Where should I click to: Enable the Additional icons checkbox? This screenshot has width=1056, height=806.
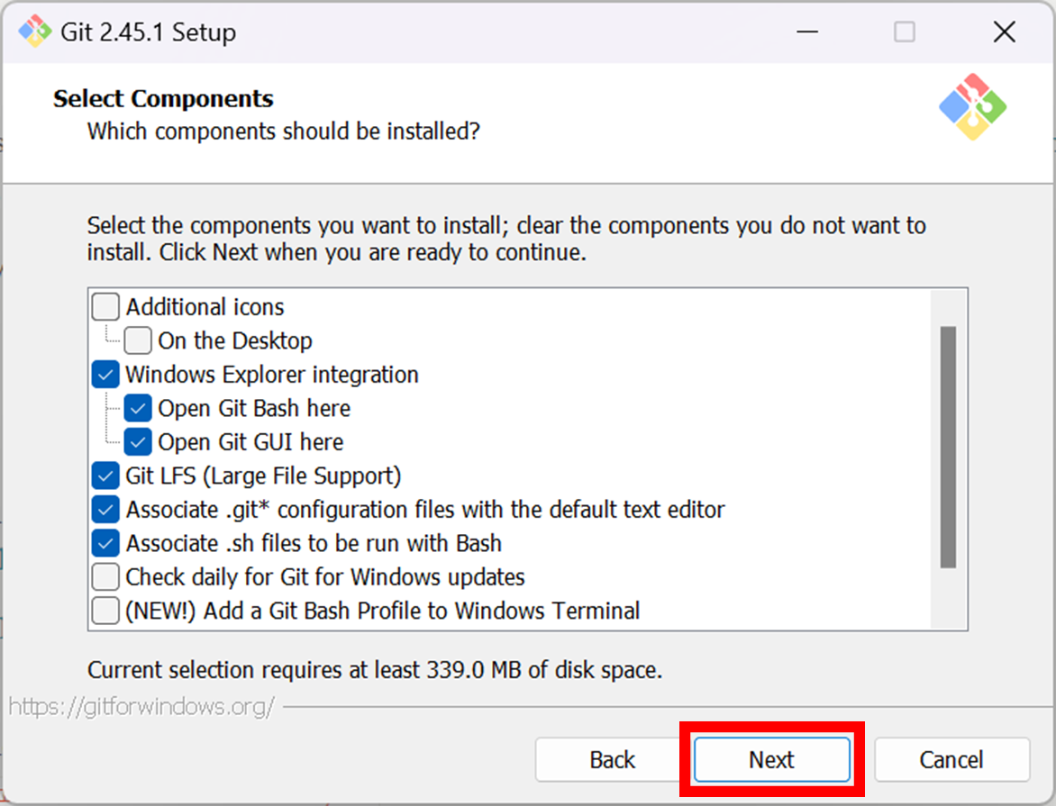105,306
